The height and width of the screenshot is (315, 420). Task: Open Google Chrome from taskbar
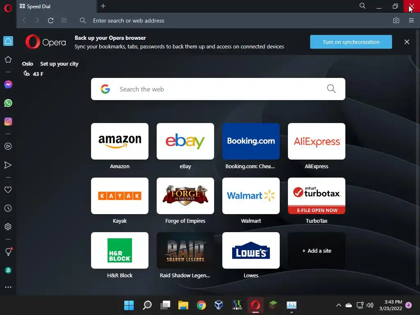pyautogui.click(x=201, y=305)
